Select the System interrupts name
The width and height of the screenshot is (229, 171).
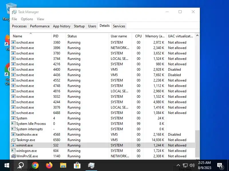pyautogui.click(x=29, y=129)
